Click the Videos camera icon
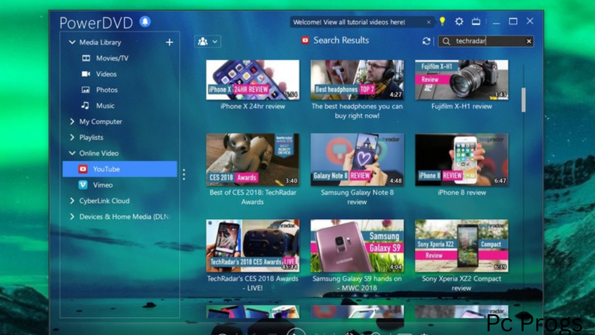595x335 pixels. 86,74
